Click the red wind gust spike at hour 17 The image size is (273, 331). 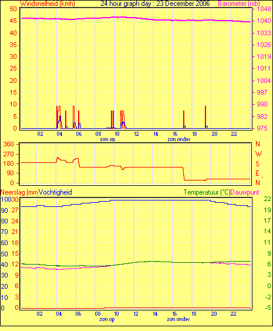(x=184, y=119)
